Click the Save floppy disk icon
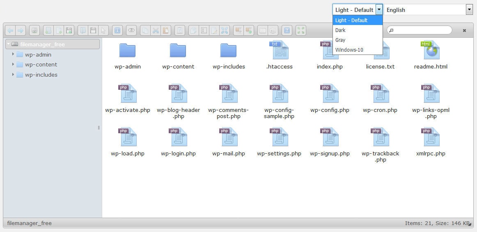 coord(93,30)
